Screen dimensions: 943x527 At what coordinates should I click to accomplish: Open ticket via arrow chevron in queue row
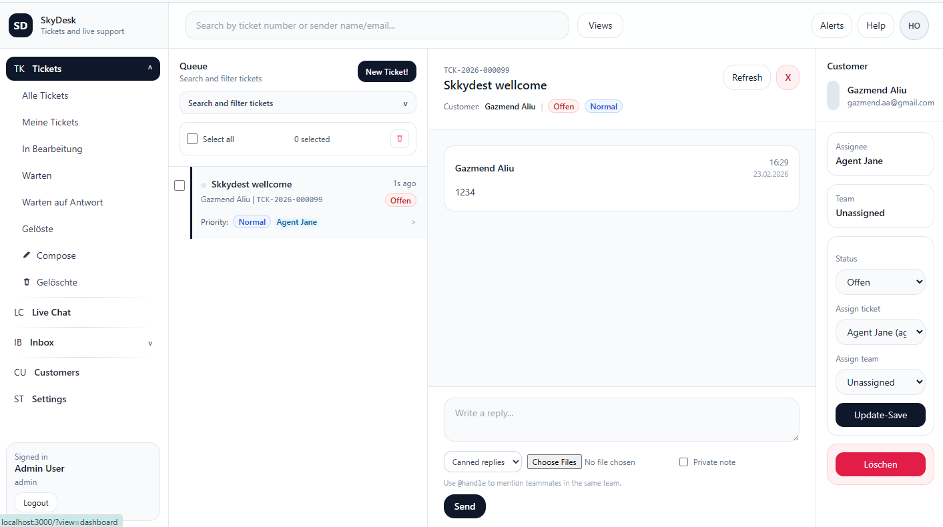[x=413, y=222]
